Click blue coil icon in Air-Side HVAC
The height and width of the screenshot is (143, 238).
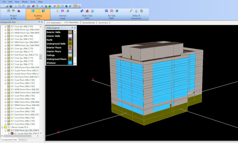pyautogui.click(x=106, y=11)
